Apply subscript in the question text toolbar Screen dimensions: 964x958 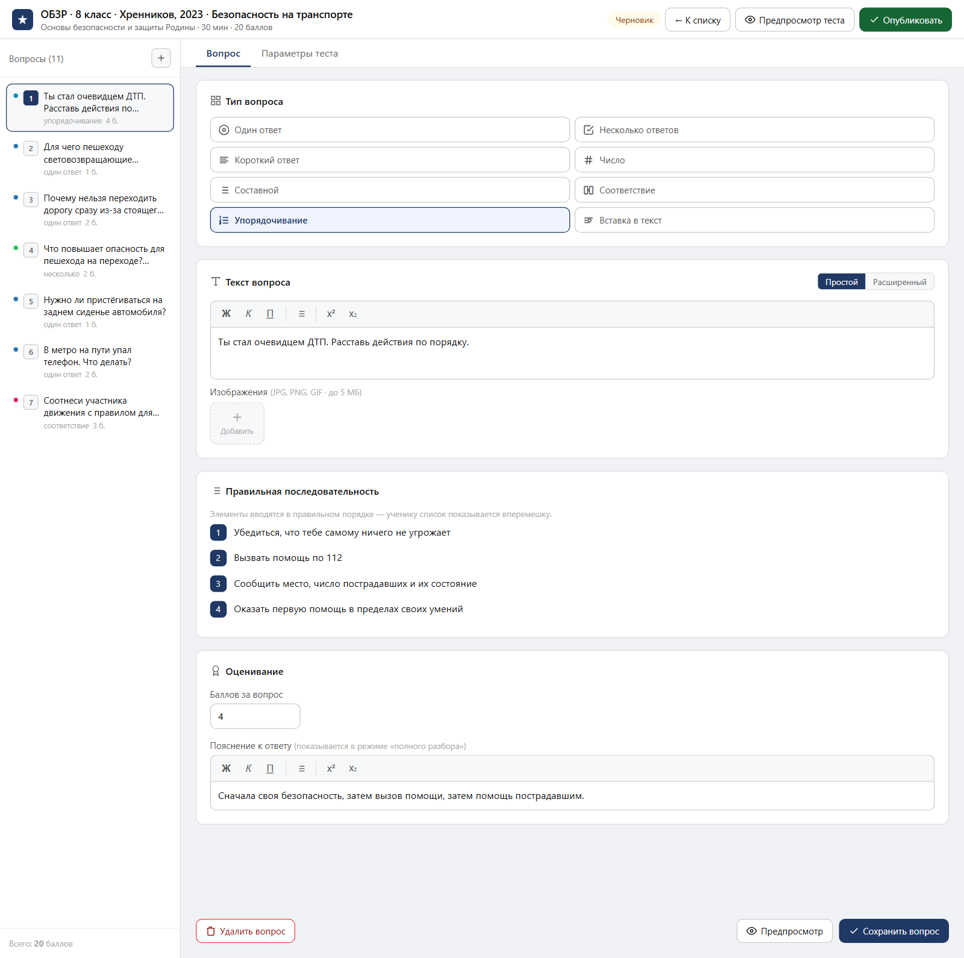(353, 314)
